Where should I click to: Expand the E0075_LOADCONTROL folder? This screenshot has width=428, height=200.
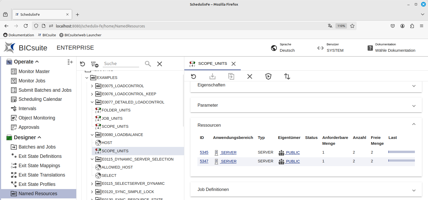(x=92, y=86)
